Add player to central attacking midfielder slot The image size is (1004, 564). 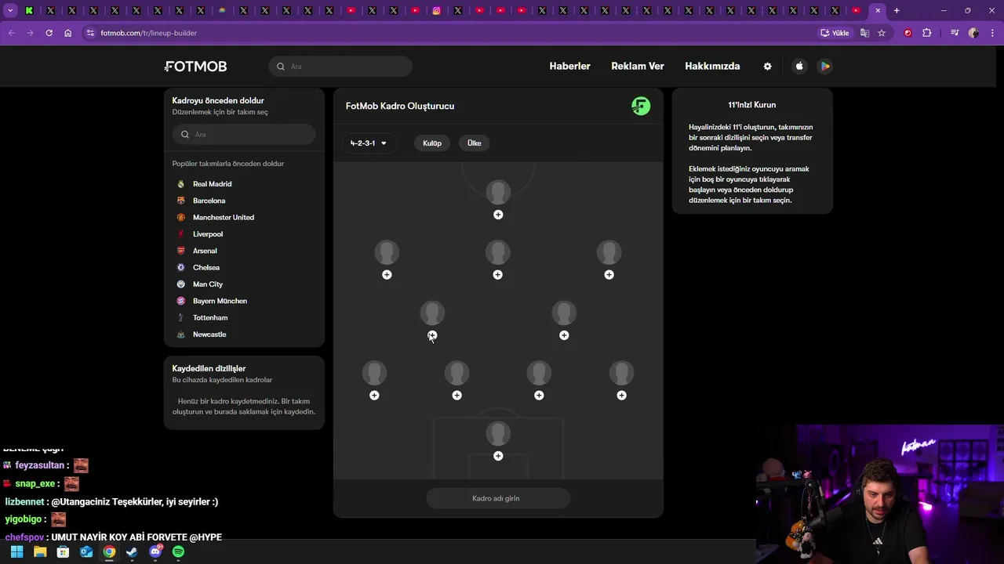(498, 275)
